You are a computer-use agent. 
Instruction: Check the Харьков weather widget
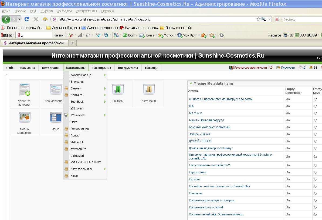280,35
